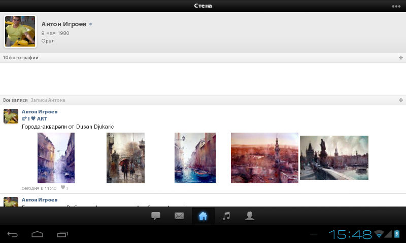This screenshot has width=406, height=243.
Task: Select the text Города-акварели от Dusan Djukaric
Action: click(68, 127)
